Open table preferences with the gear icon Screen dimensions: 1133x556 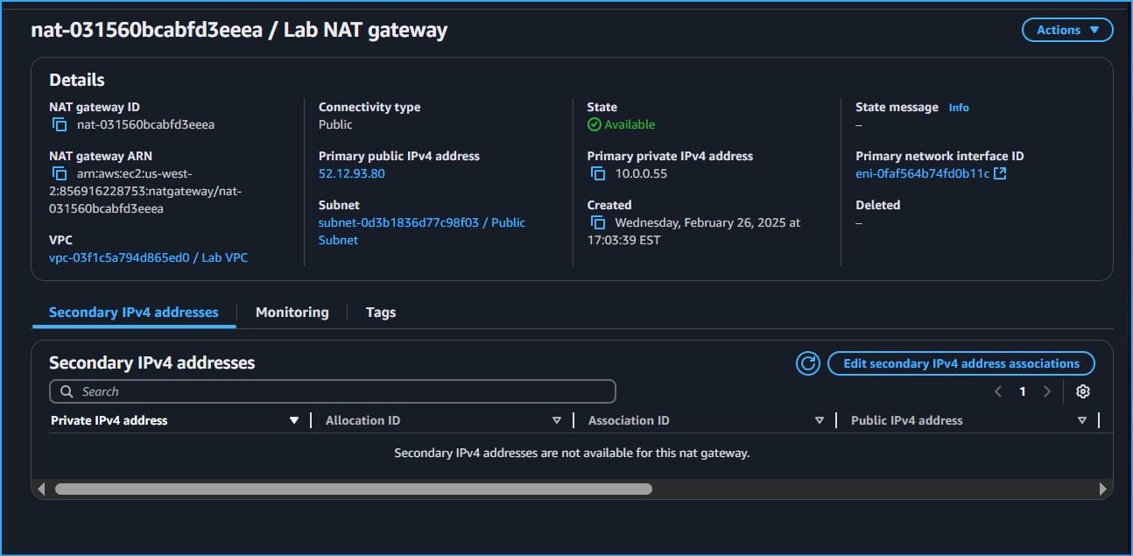[1083, 391]
